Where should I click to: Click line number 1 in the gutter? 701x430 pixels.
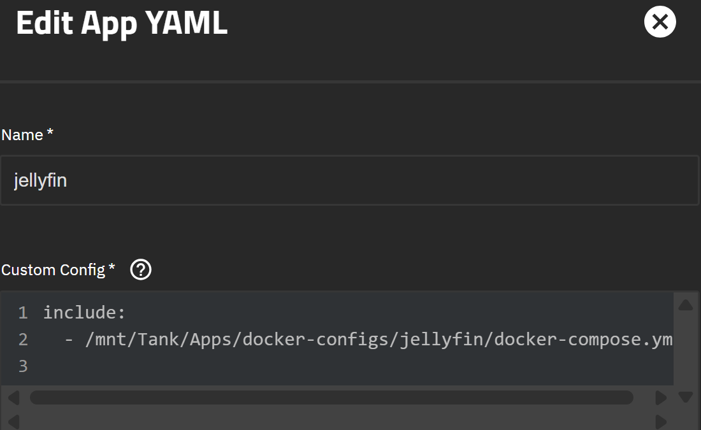pyautogui.click(x=23, y=313)
